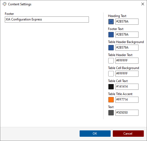Focus the Heading Text hex code field

coord(127,22)
